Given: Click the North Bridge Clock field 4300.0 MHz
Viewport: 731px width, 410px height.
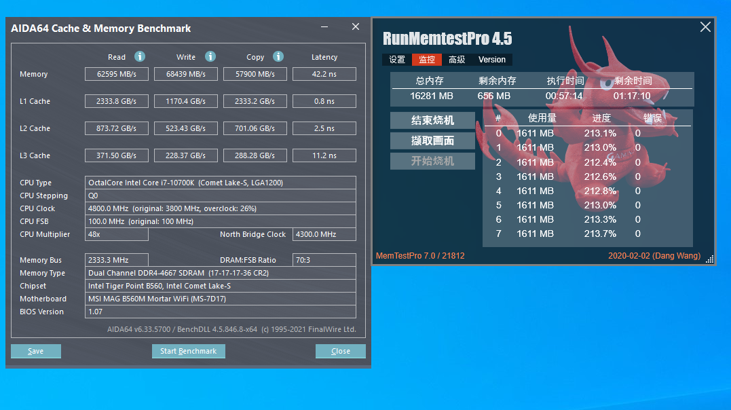Looking at the screenshot, I should pos(324,234).
